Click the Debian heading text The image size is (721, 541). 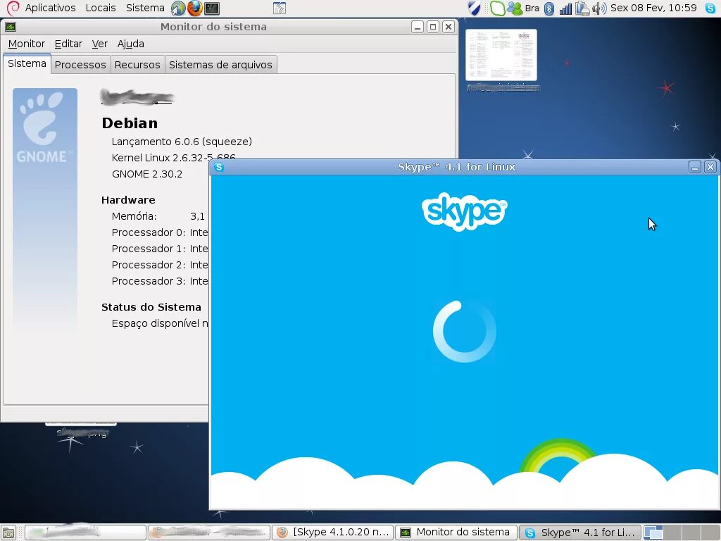(x=130, y=123)
